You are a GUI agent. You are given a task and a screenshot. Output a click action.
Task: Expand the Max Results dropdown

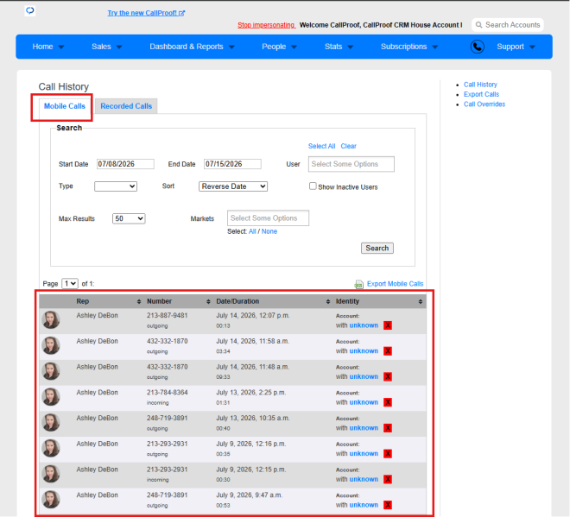pyautogui.click(x=129, y=218)
